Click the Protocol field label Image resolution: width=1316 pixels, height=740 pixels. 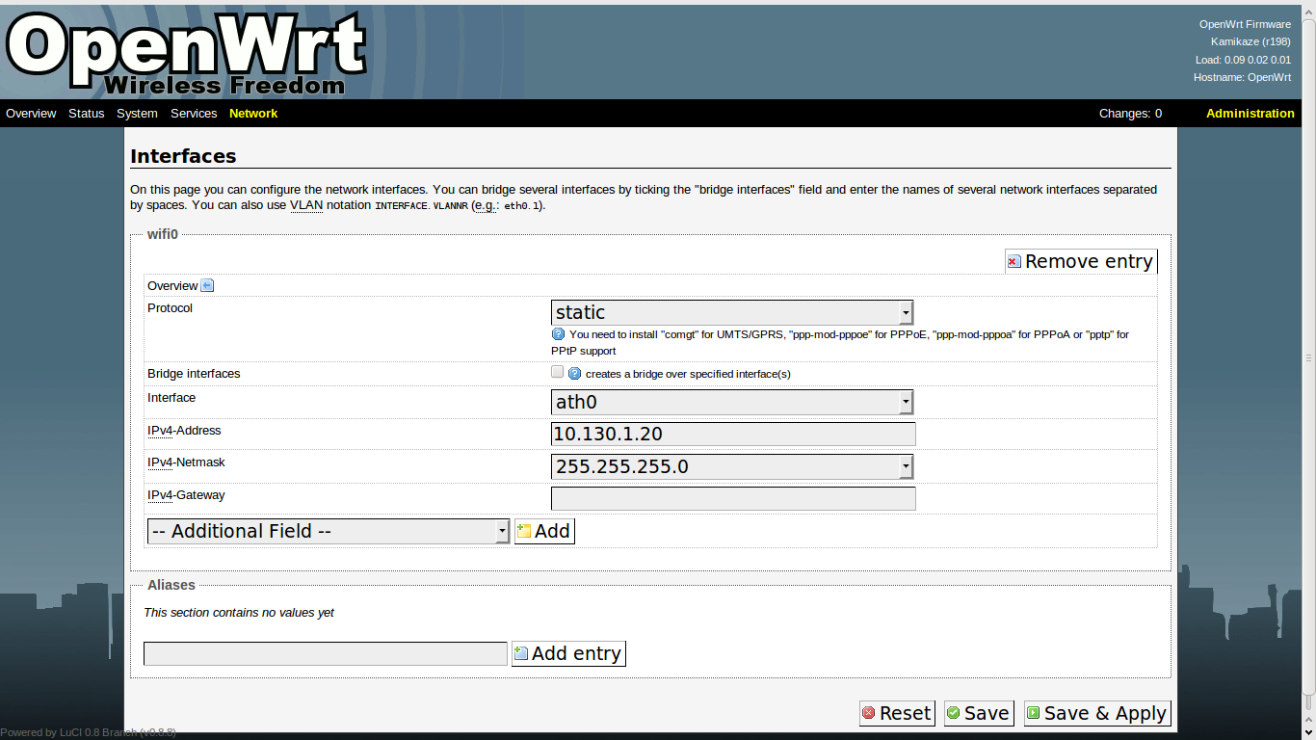[170, 308]
